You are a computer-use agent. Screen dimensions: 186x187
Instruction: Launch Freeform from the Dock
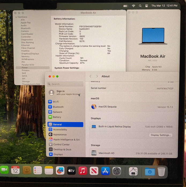coord(60,170)
